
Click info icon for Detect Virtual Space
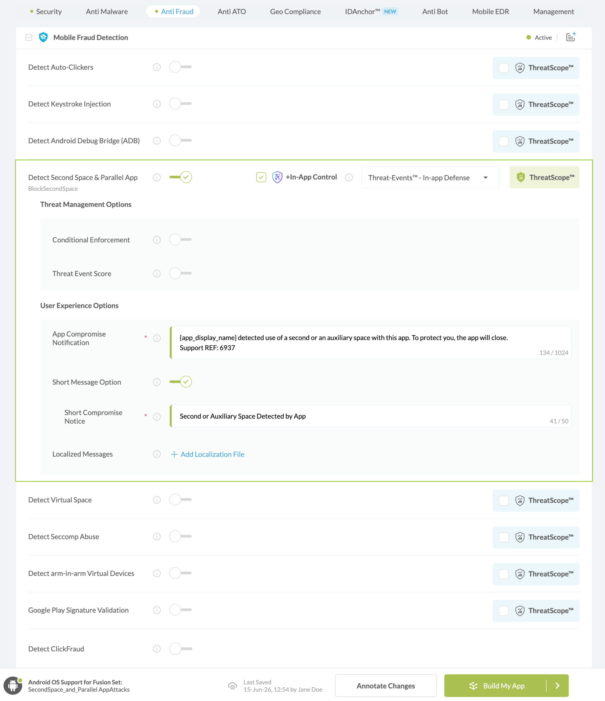coord(157,500)
